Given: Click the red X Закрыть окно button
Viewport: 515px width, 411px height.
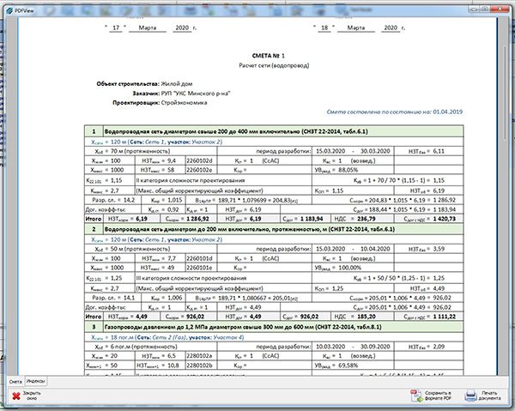Looking at the screenshot, I should coord(26,396).
